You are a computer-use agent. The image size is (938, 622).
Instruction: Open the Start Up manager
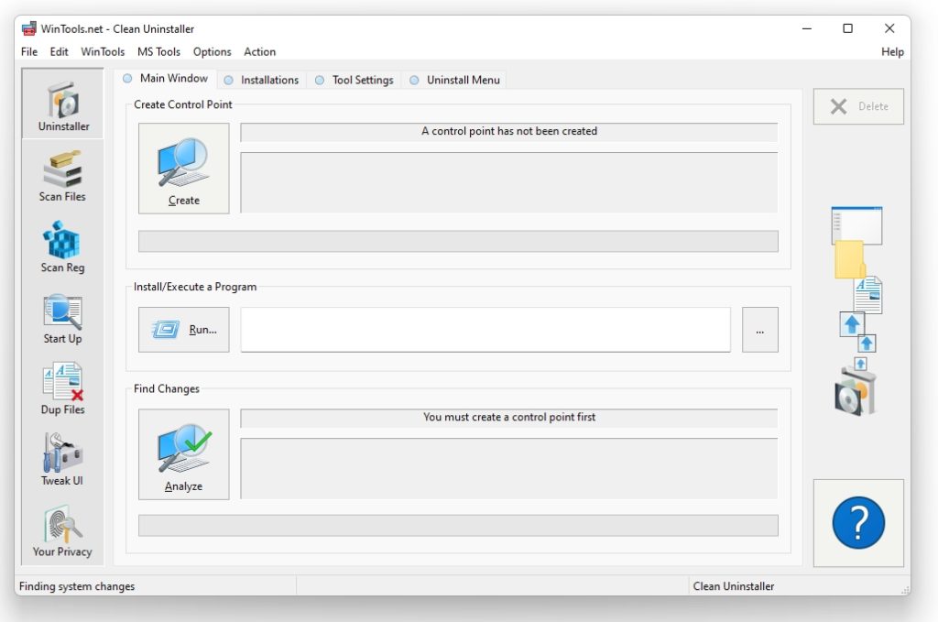(63, 318)
